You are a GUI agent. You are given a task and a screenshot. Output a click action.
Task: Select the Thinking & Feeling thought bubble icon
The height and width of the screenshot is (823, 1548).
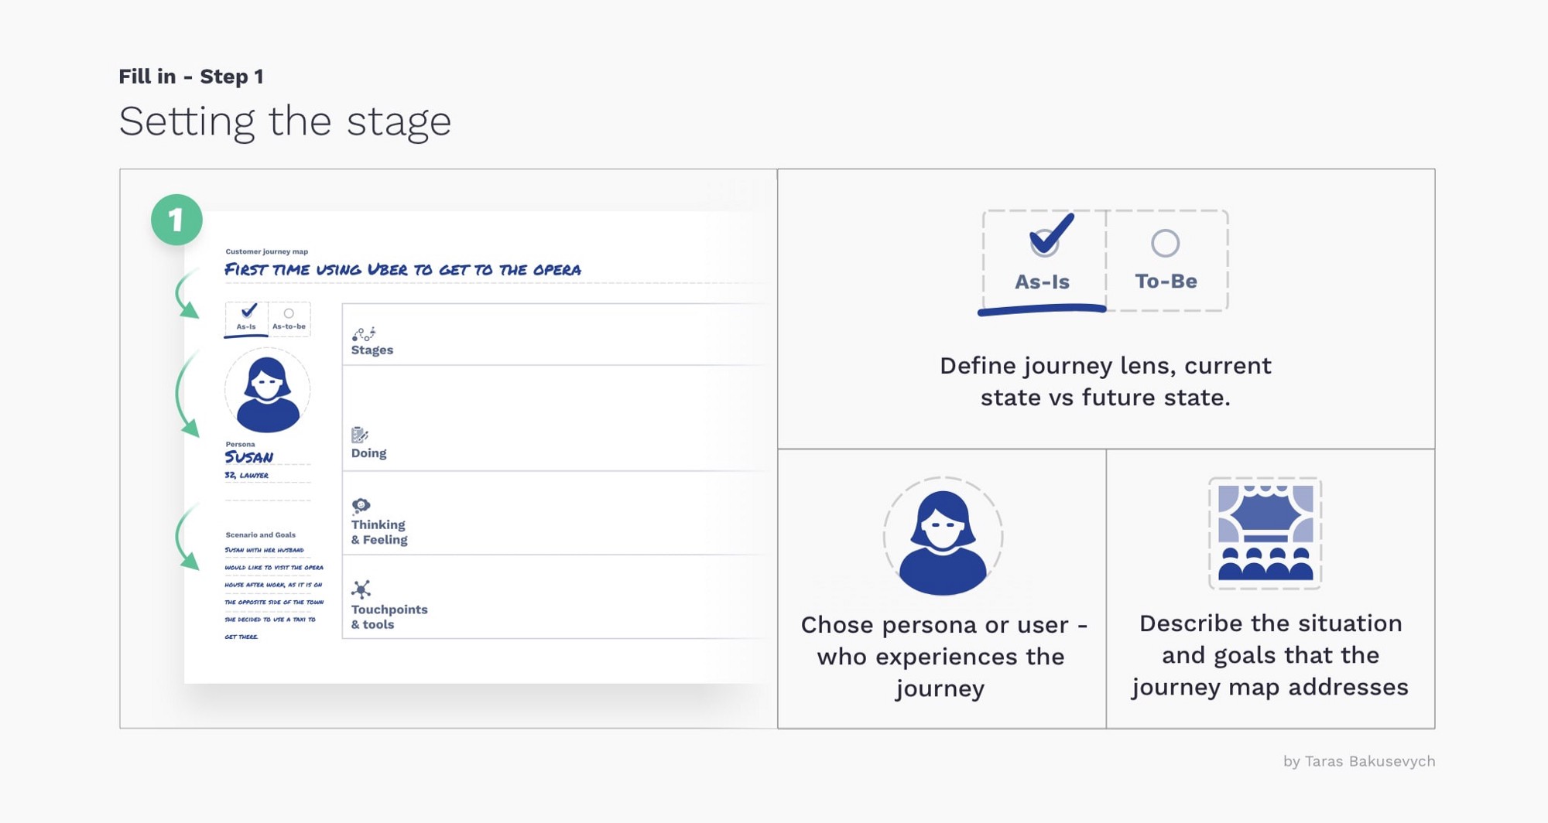point(361,506)
